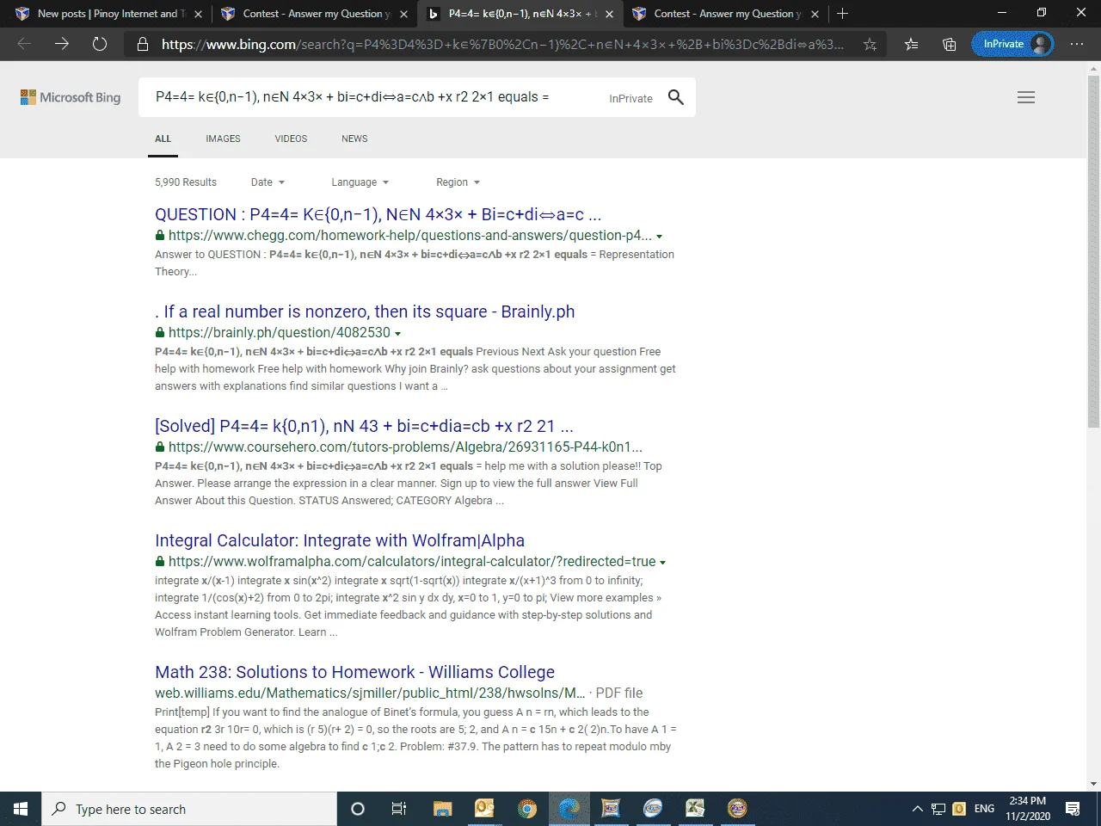This screenshot has height=826, width=1101.
Task: Open the Windows Start menu
Action: 21,809
